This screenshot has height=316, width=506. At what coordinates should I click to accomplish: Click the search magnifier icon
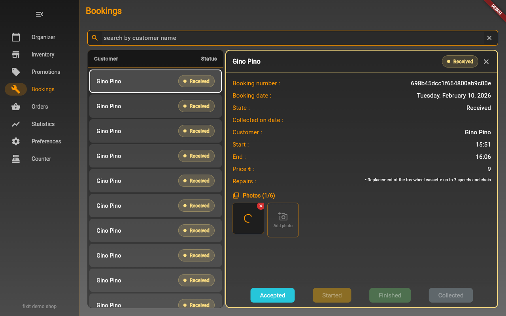click(x=95, y=38)
